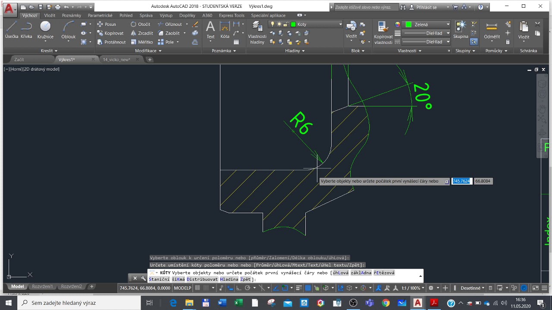
Task: Click the Vložit block insert icon
Action: pyautogui.click(x=351, y=30)
